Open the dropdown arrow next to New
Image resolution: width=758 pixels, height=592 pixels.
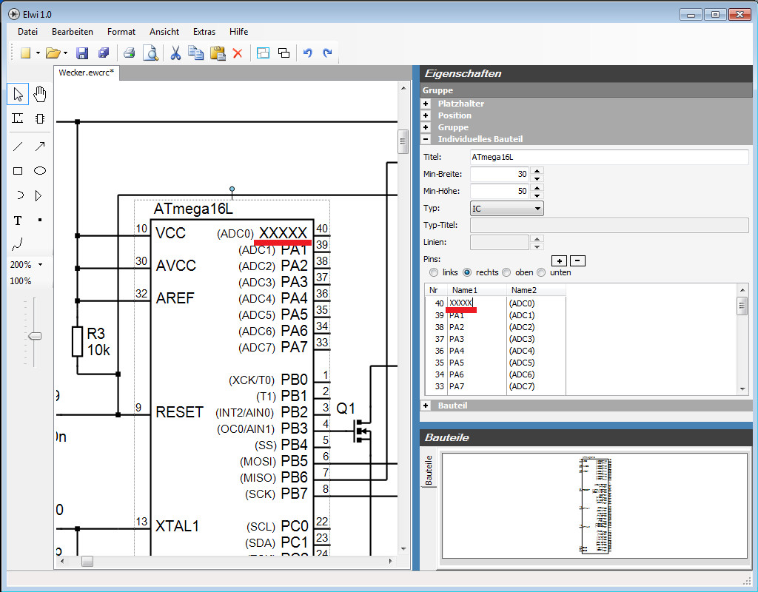tap(38, 53)
